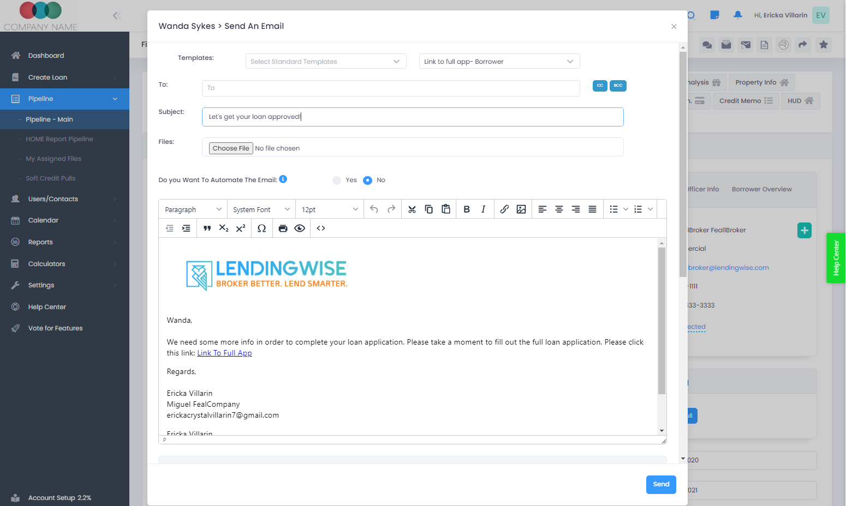Open Pipeline - Main in sidebar
The height and width of the screenshot is (506, 846).
pos(49,119)
